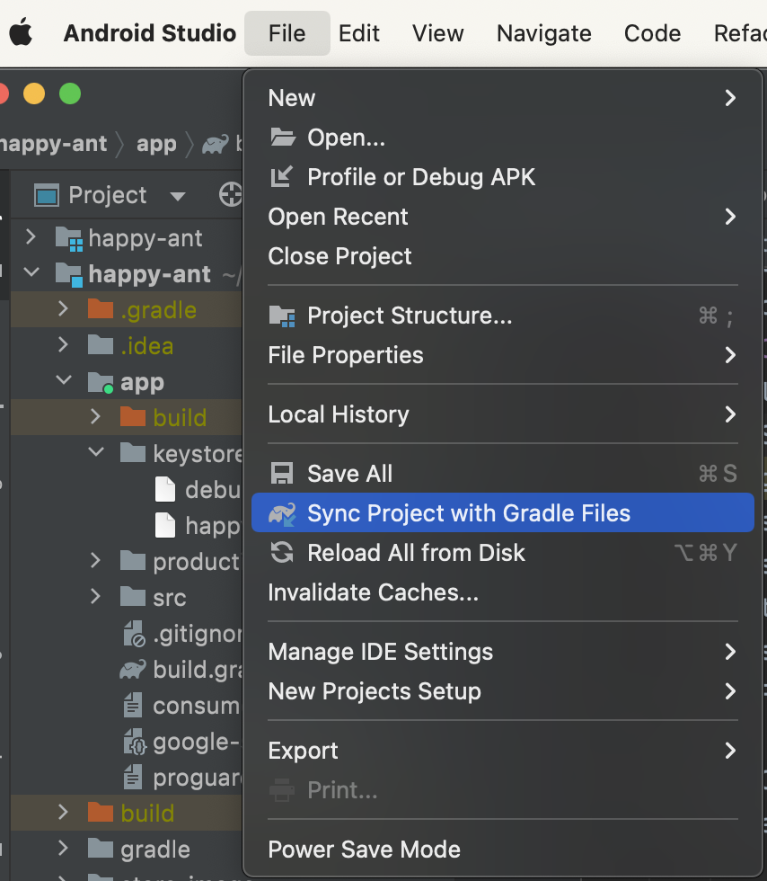
Task: Expand Manage IDE Settings submenu
Action: click(x=503, y=652)
